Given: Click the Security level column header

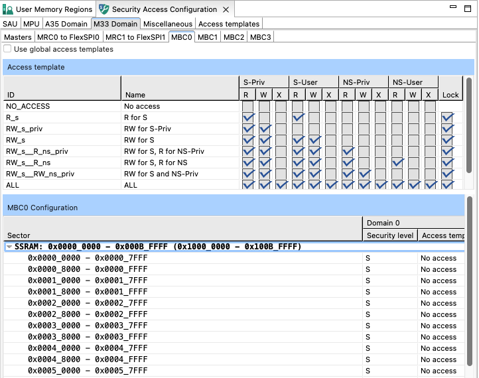Looking at the screenshot, I should 390,235.
